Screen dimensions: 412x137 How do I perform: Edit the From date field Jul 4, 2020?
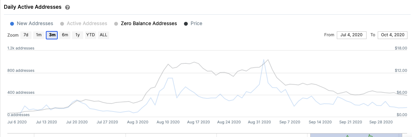coord(351,35)
